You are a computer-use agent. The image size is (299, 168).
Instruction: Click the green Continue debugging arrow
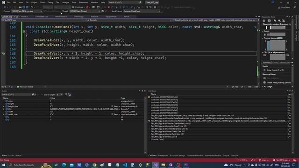pyautogui.click(x=73, y=7)
